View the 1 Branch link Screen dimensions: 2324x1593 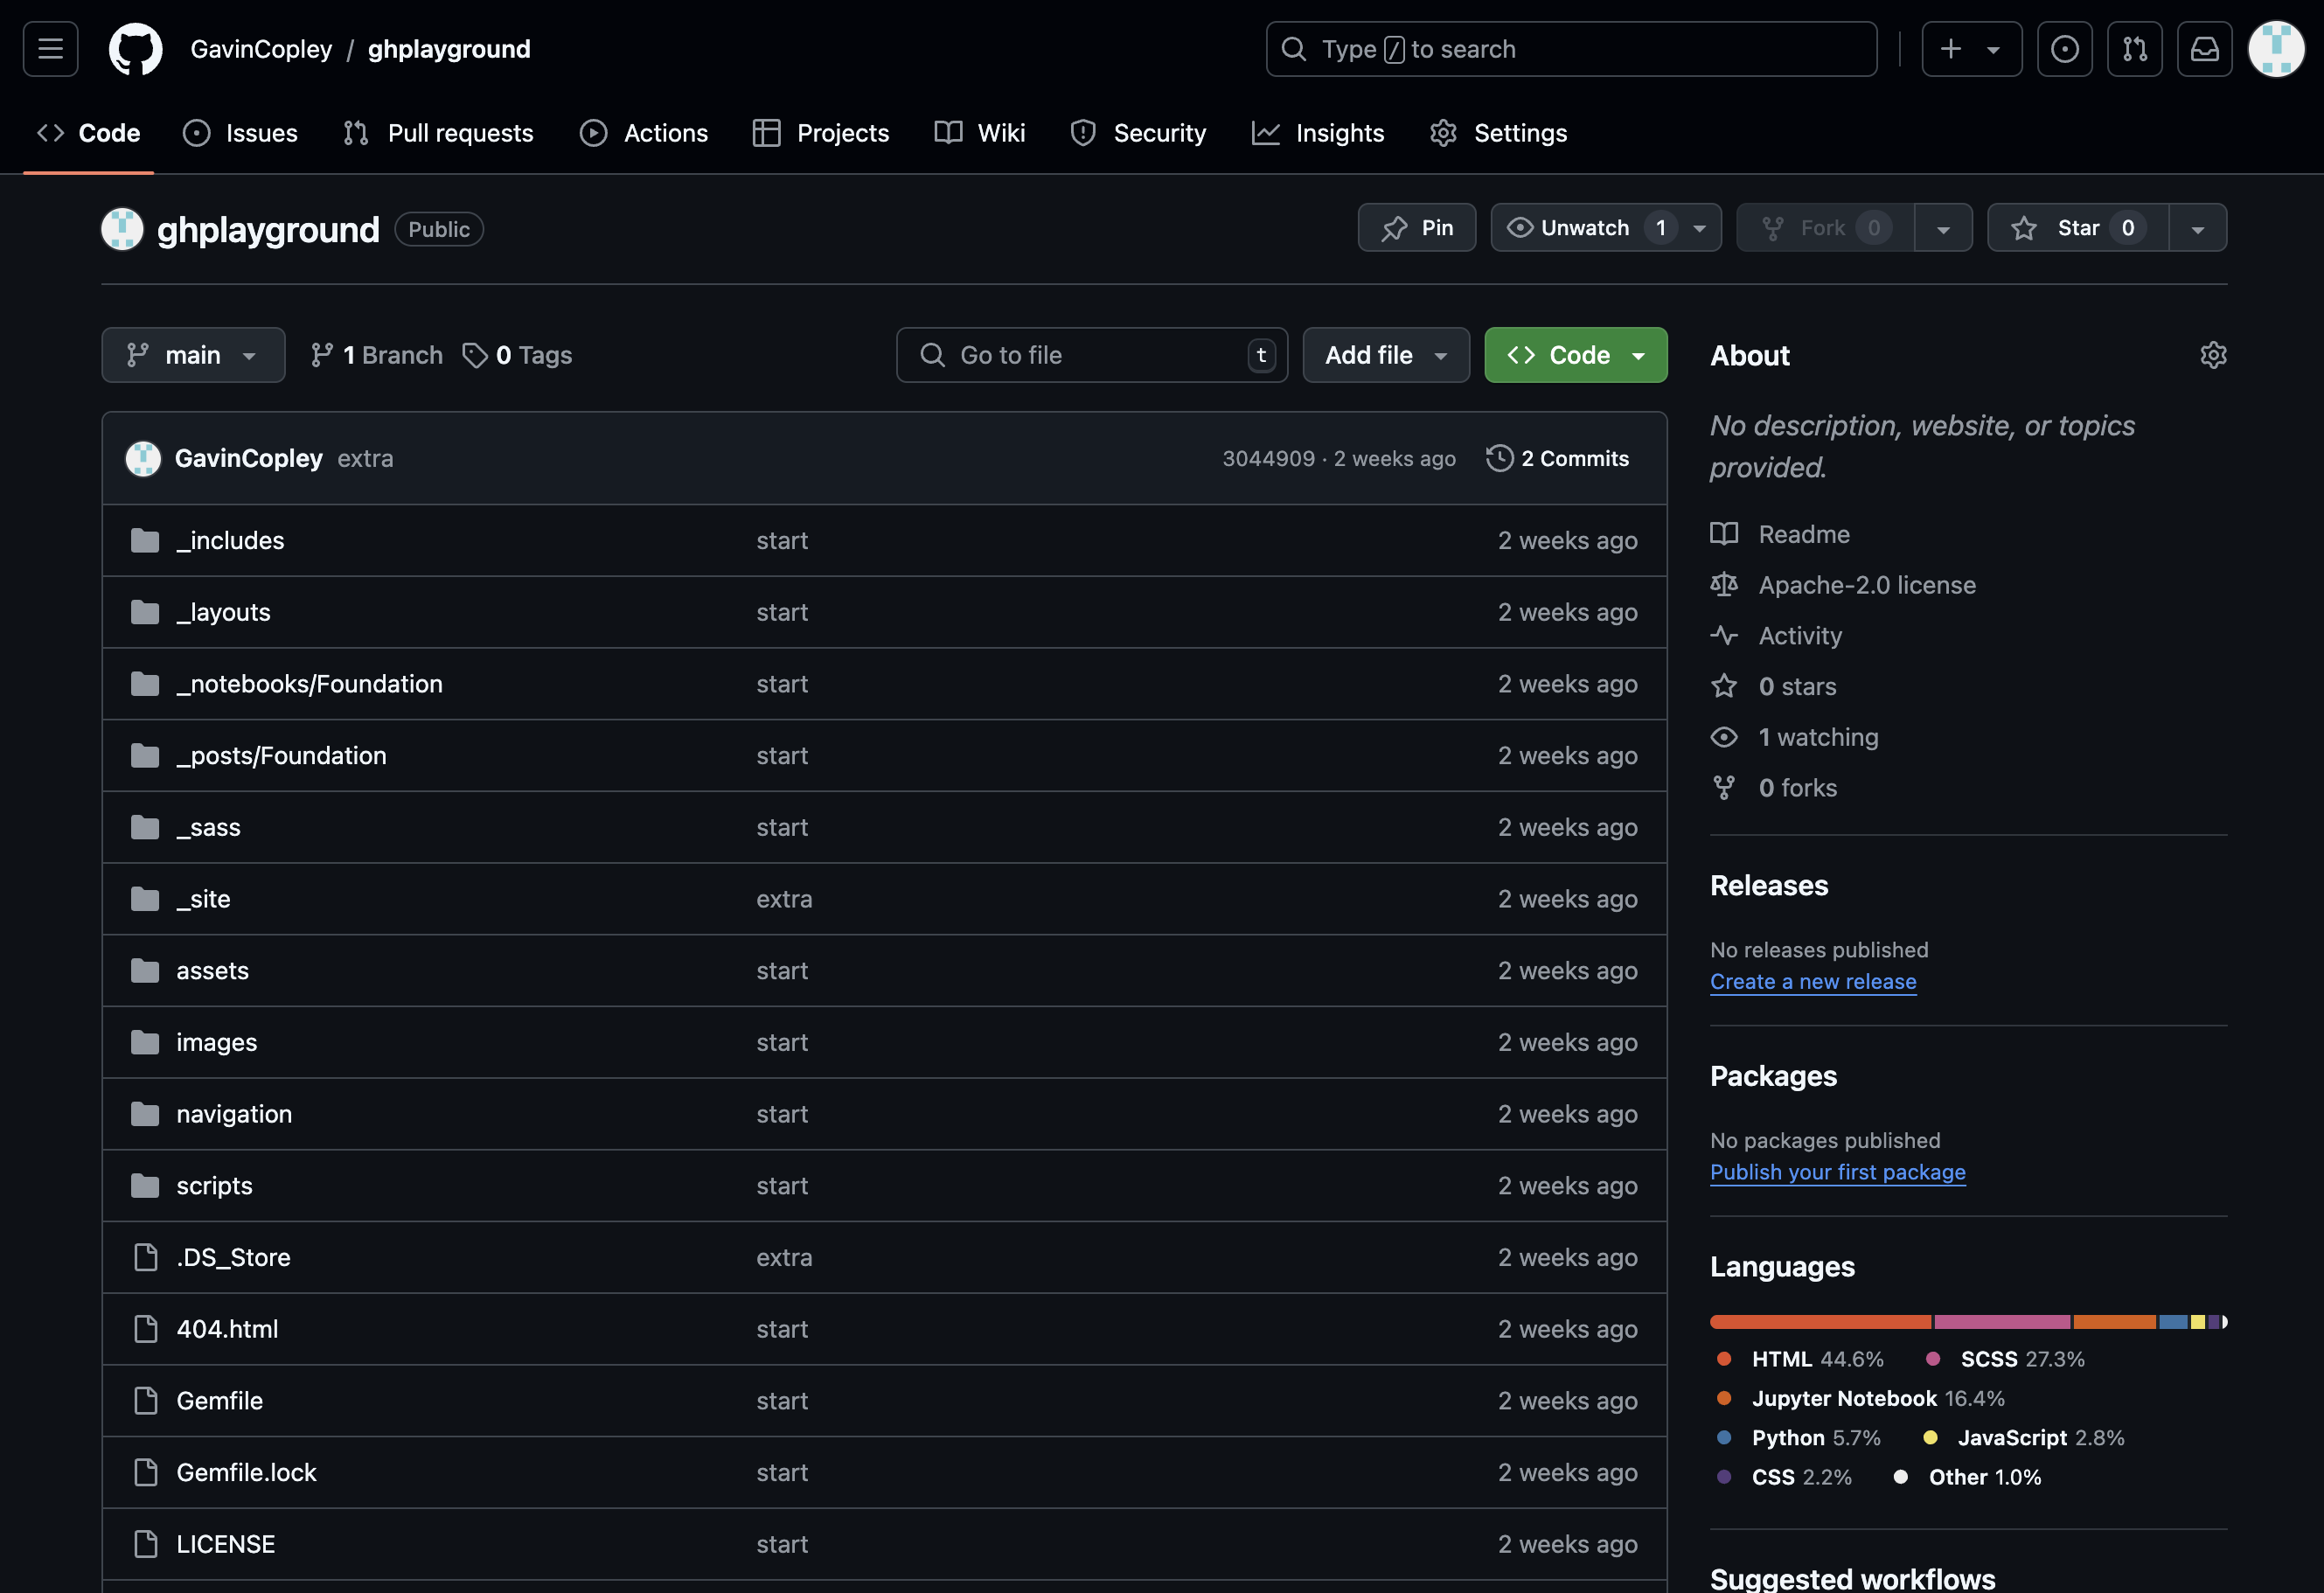click(x=376, y=355)
